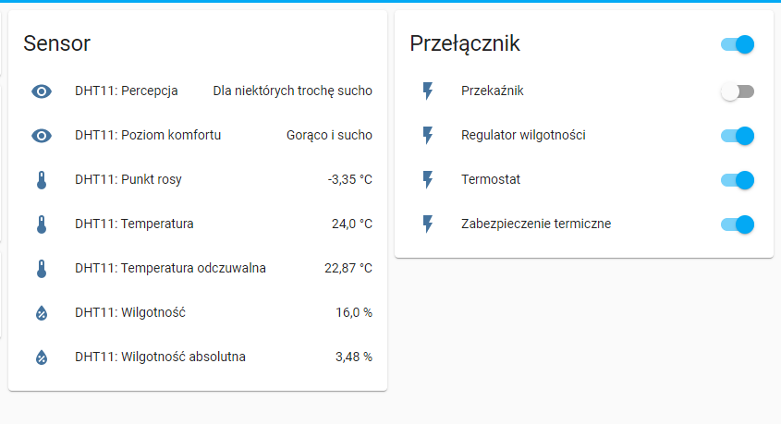The width and height of the screenshot is (781, 424).
Task: Open the Wilgotność 16,0 % value details
Action: click(354, 312)
